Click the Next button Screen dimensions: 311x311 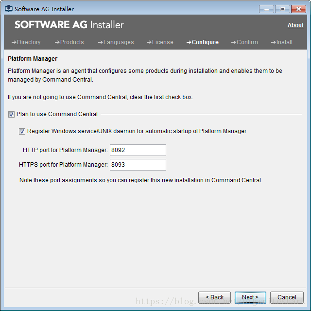pos(250,297)
